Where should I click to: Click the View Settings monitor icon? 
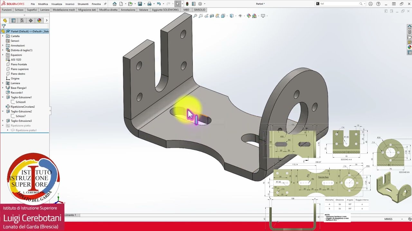(263, 16)
